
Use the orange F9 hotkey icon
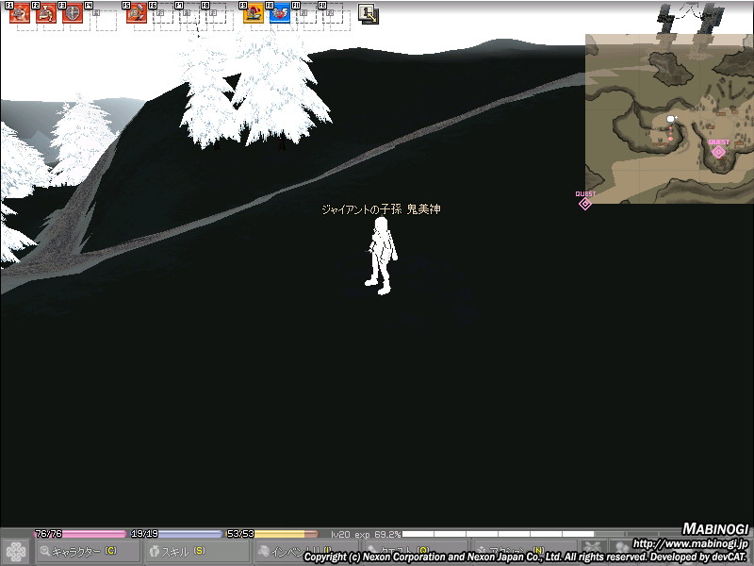254,13
